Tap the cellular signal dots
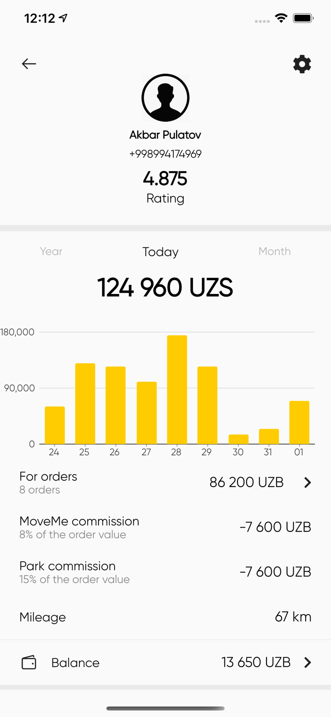This screenshot has width=331, height=717. point(262,20)
